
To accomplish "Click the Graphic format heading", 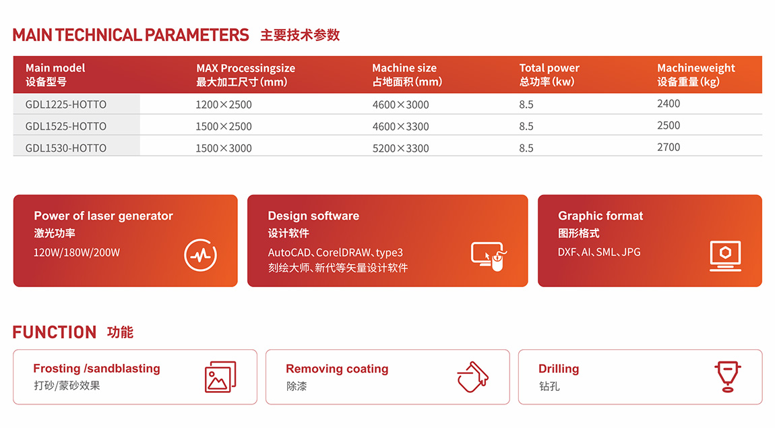I will click(600, 216).
